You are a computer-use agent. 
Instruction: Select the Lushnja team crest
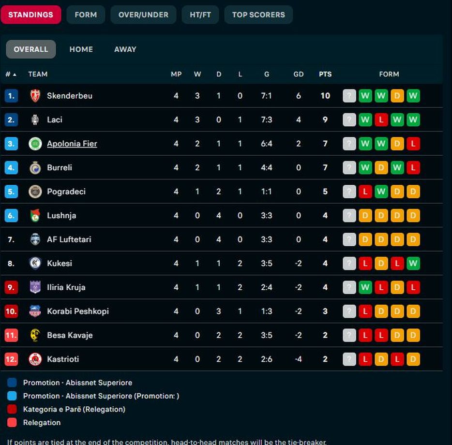(x=35, y=215)
